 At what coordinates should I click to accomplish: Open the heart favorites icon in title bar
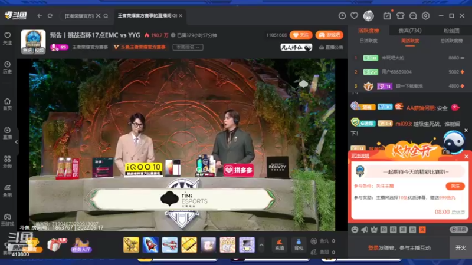click(355, 16)
